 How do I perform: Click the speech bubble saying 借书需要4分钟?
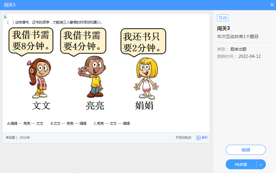(x=82, y=41)
